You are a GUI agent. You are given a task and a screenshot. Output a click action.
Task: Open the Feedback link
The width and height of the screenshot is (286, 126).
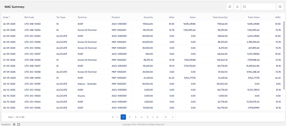pos(6,124)
